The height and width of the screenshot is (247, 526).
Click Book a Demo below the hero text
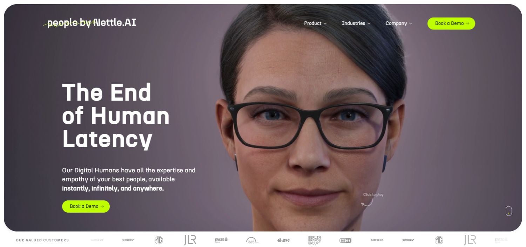point(86,206)
